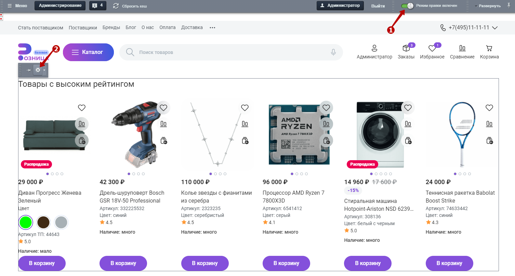Viewport: 515px width, 276px height.
Task: Open Корзина cart icon
Action: 489,52
